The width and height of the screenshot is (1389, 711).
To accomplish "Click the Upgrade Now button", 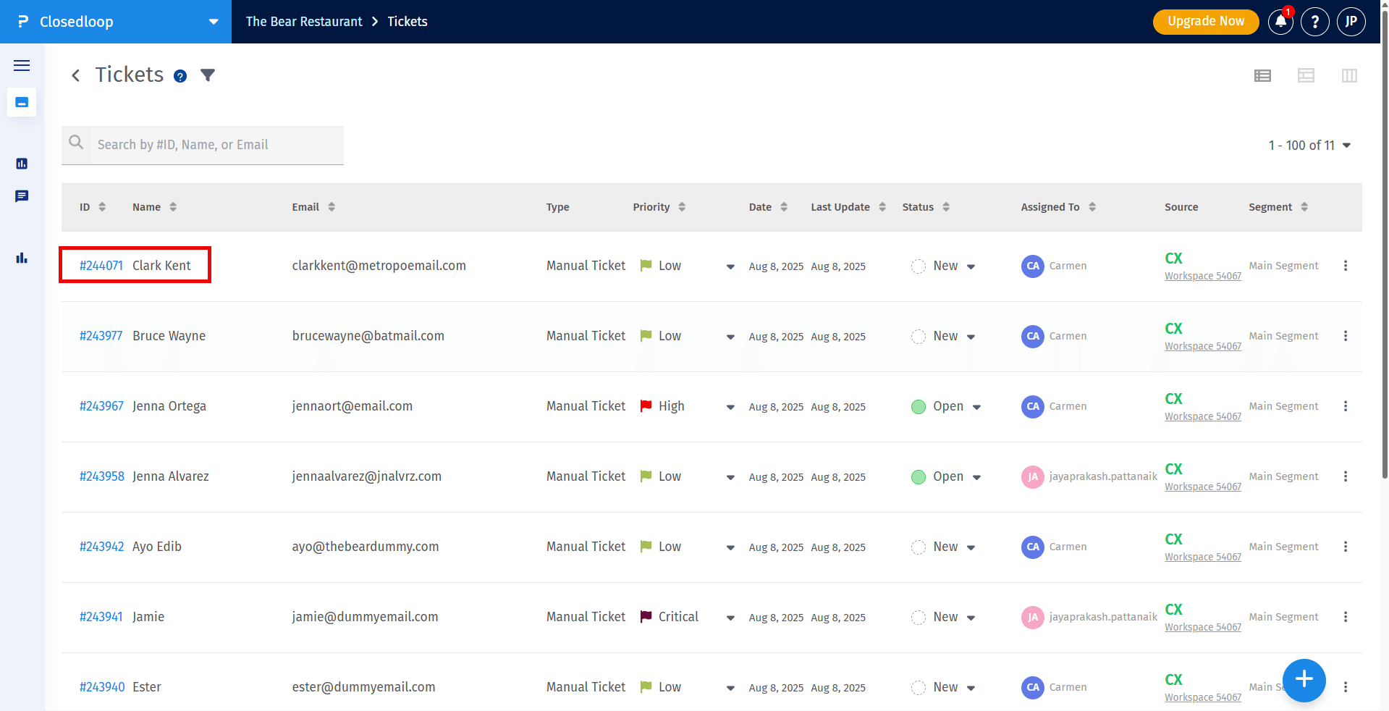I will point(1205,22).
